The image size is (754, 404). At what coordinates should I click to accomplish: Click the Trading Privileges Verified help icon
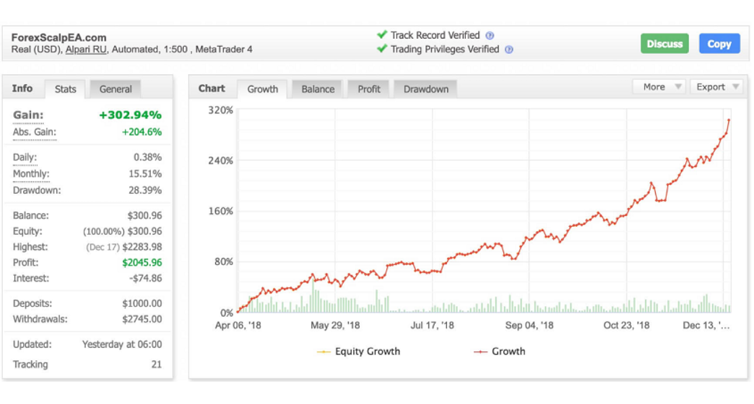pos(509,50)
